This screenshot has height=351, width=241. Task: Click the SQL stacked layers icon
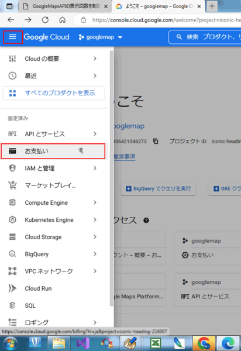12,305
